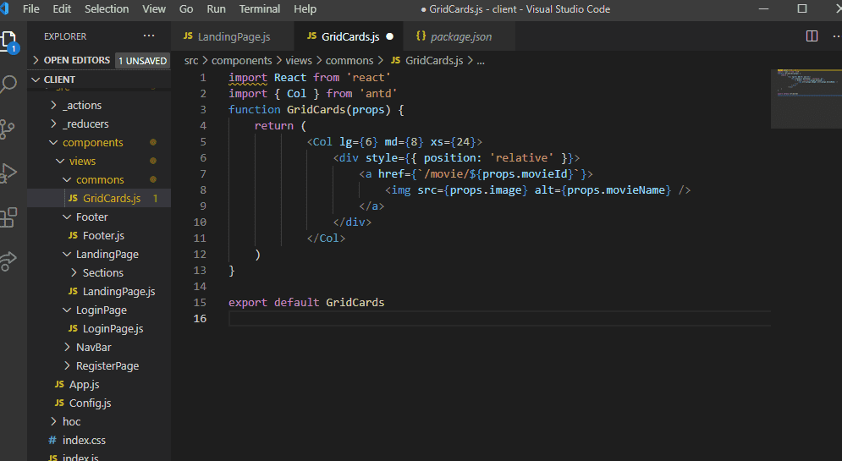Open Explorer panel's Views and More Actions
The width and height of the screenshot is (842, 461).
[x=149, y=36]
